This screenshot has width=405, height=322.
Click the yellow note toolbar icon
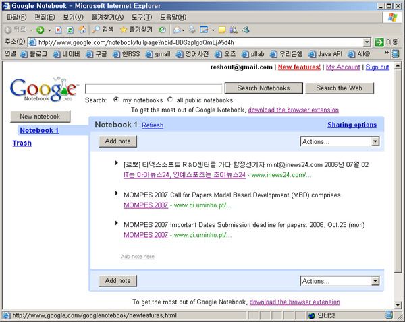222,30
